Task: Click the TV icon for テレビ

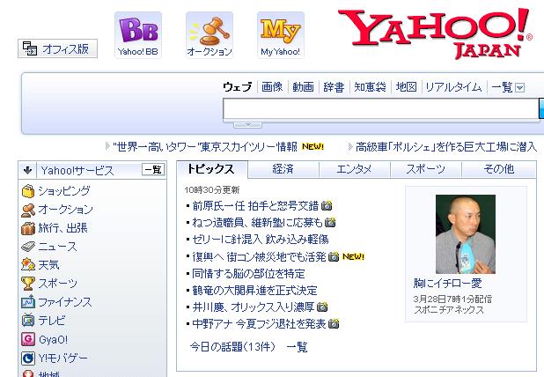Action: point(28,321)
